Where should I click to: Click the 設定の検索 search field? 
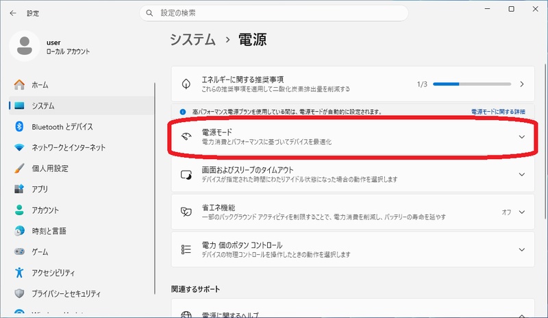point(274,13)
